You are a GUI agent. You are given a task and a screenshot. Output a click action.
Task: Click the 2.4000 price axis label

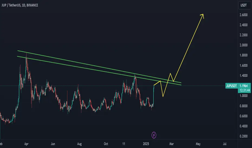coord(243,25)
